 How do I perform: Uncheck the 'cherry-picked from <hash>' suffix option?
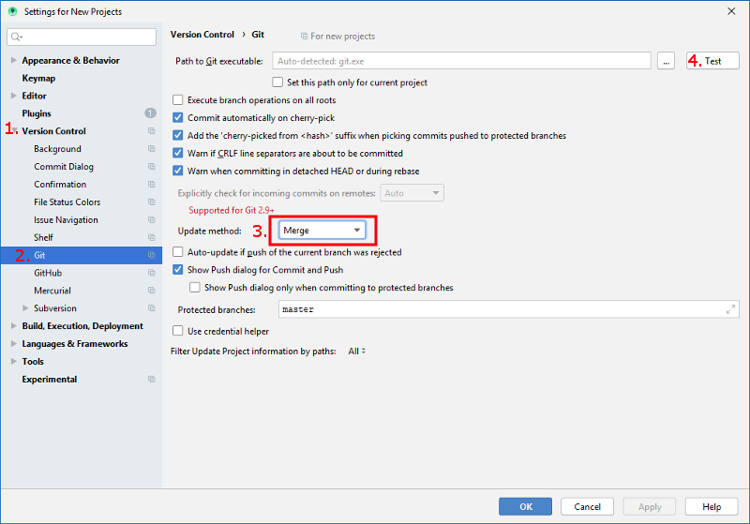point(177,135)
